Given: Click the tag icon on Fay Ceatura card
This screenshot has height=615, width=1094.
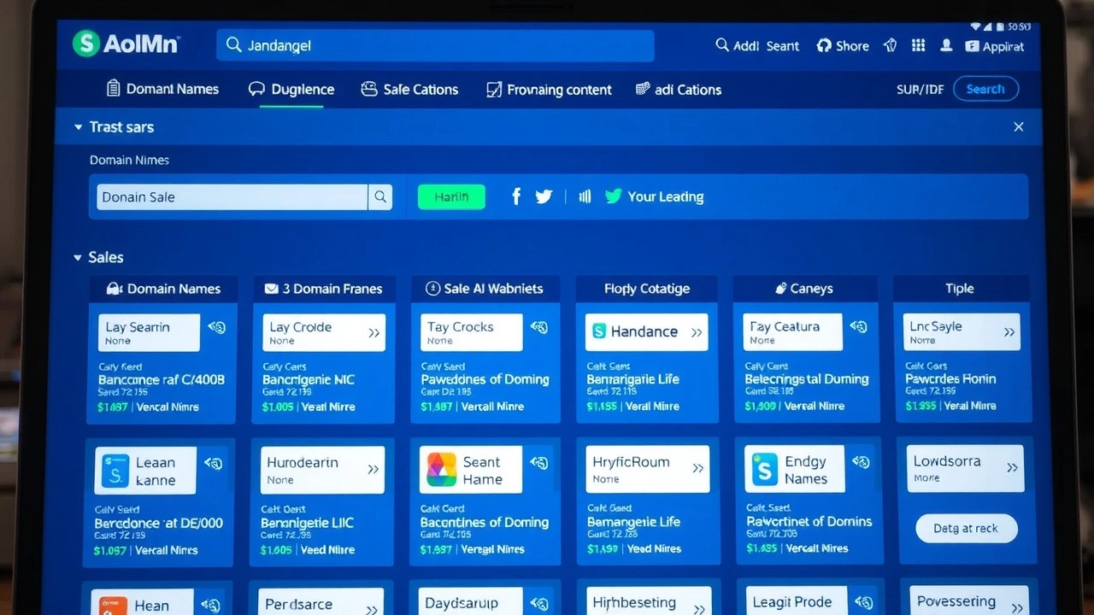Looking at the screenshot, I should click(859, 327).
